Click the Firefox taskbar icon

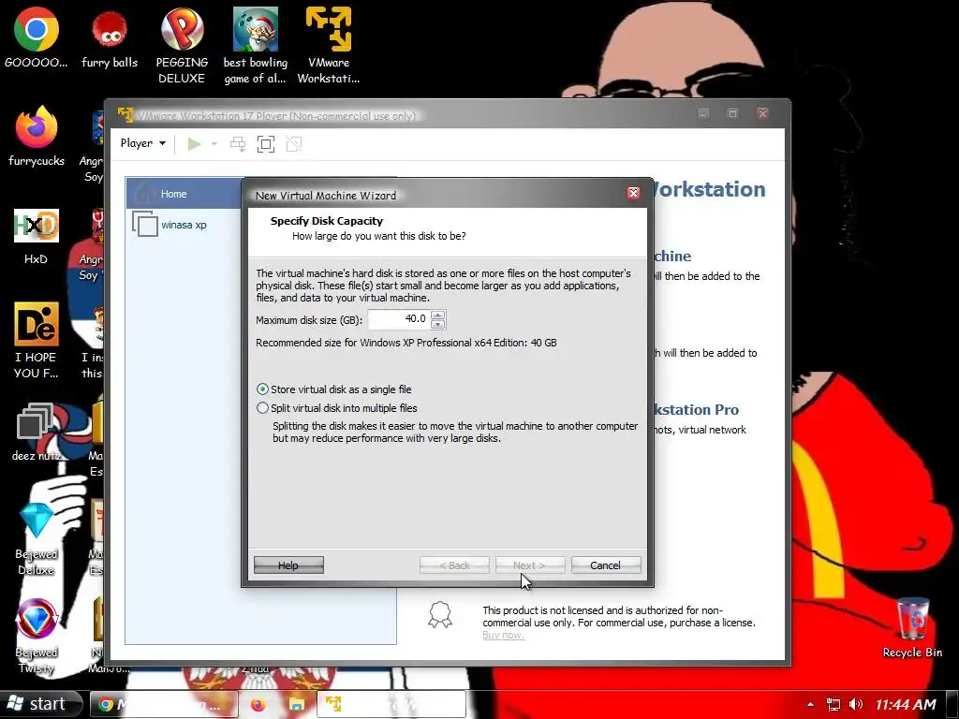258,704
